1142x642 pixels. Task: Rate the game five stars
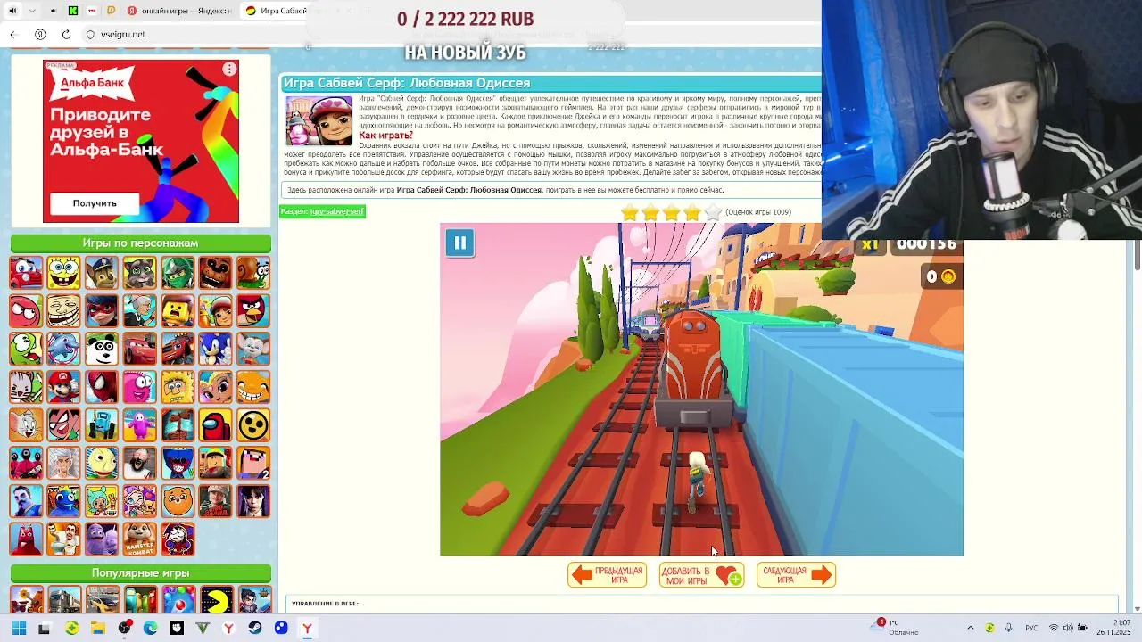point(712,212)
